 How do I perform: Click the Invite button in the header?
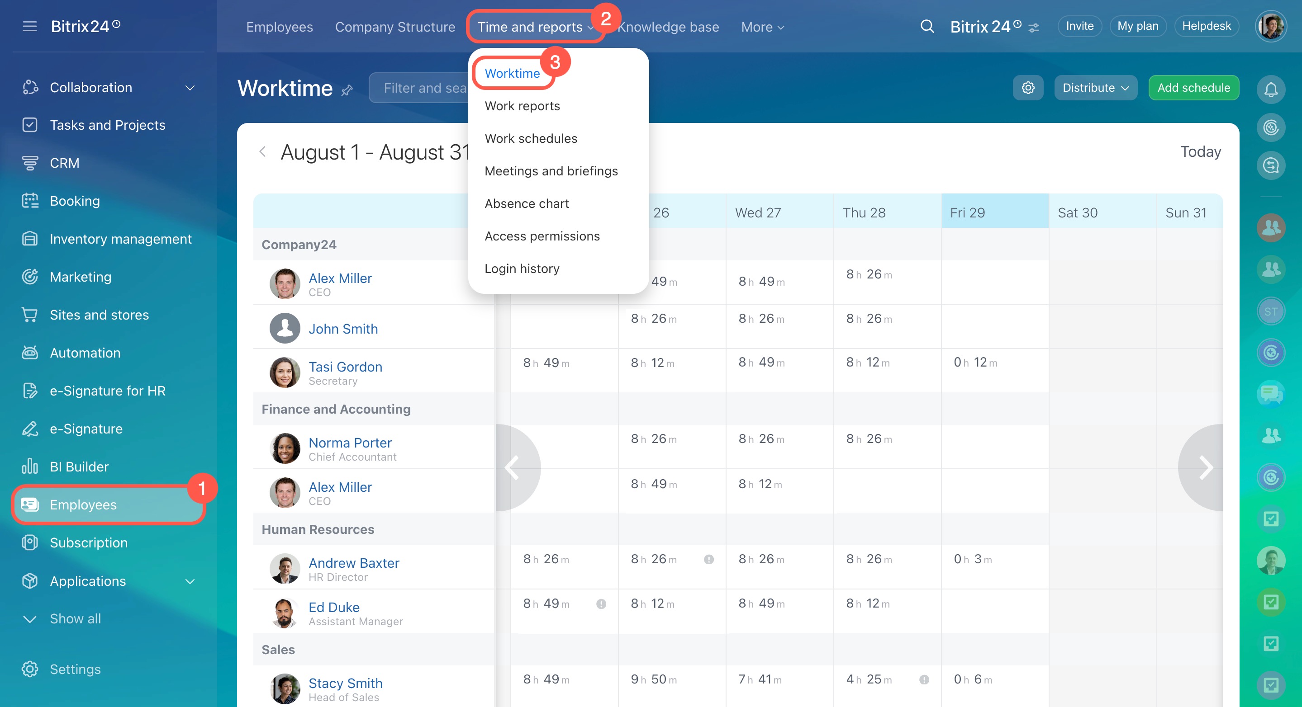(1079, 26)
